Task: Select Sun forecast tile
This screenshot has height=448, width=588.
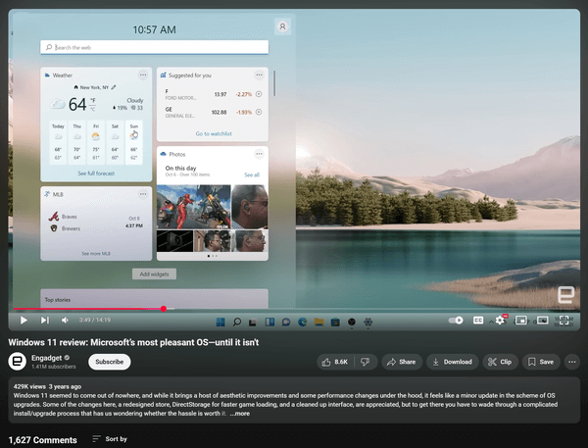Action: click(x=134, y=142)
